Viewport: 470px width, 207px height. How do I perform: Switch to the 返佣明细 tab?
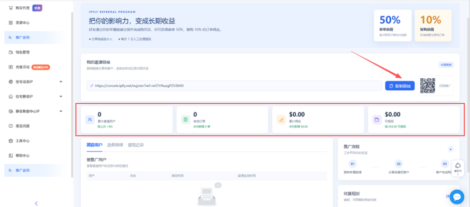tap(115, 145)
